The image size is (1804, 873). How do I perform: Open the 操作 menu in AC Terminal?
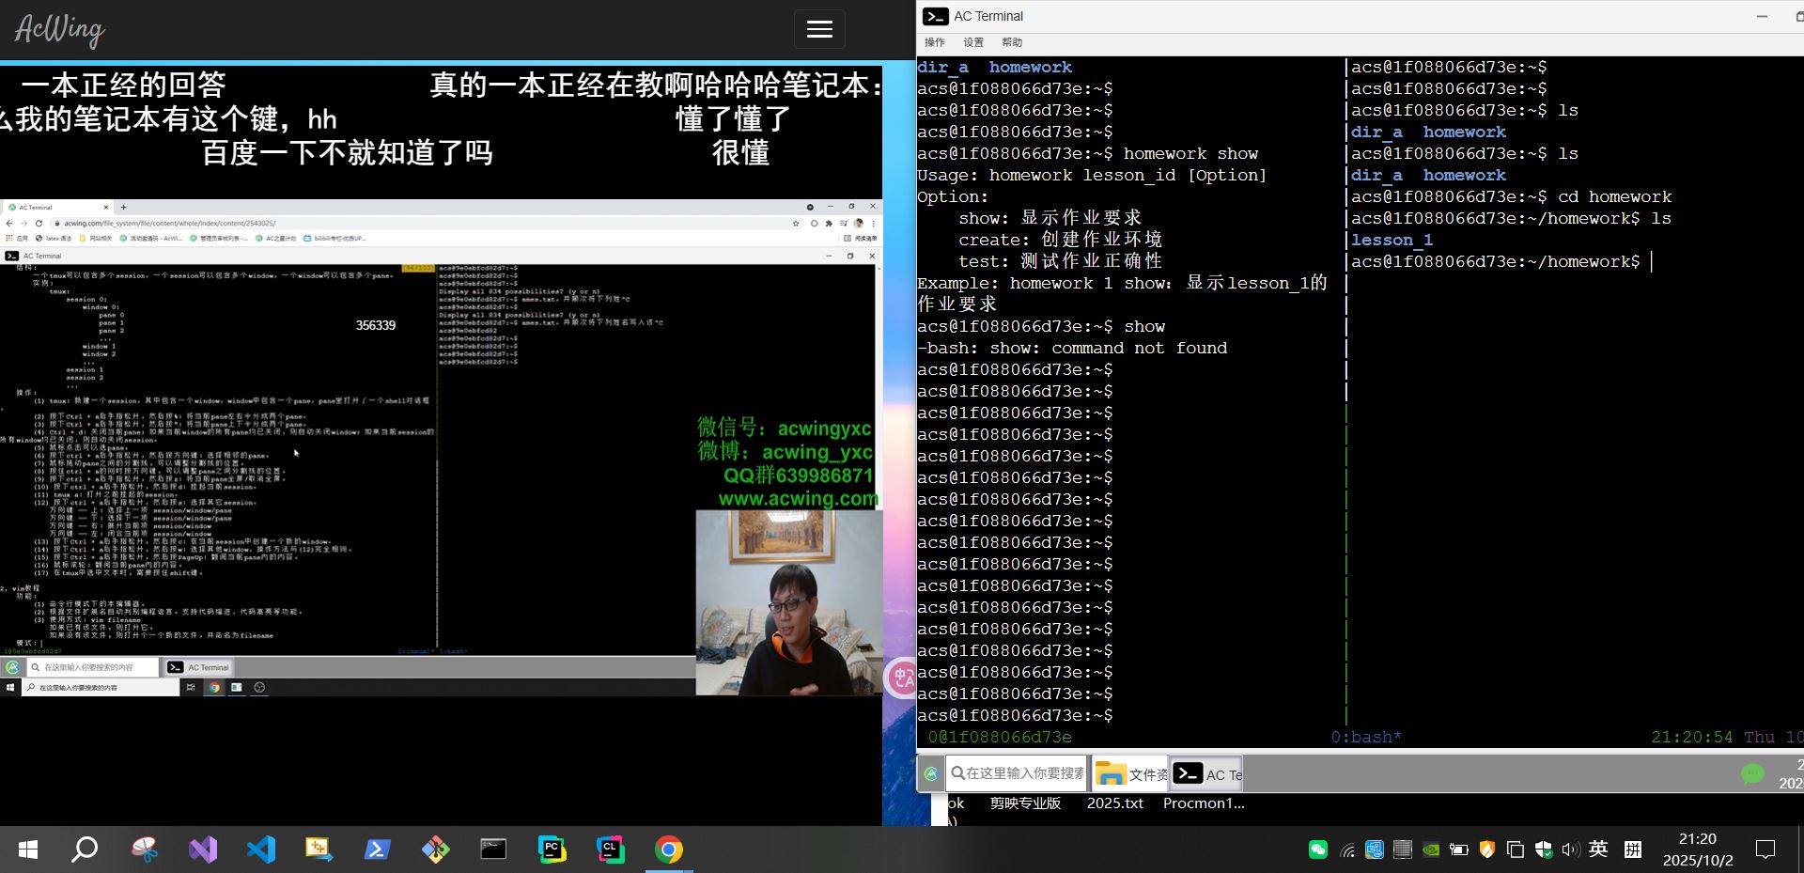934,42
